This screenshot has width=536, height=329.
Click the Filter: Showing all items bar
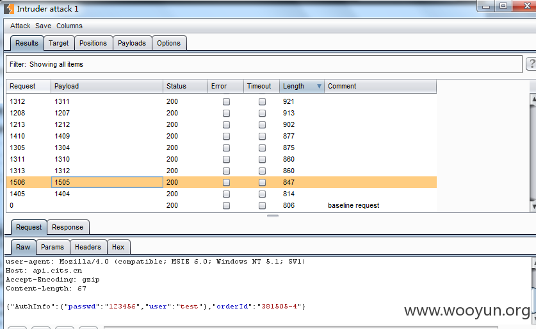264,64
